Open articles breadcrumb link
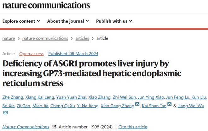 pyautogui.click(x=82, y=38)
